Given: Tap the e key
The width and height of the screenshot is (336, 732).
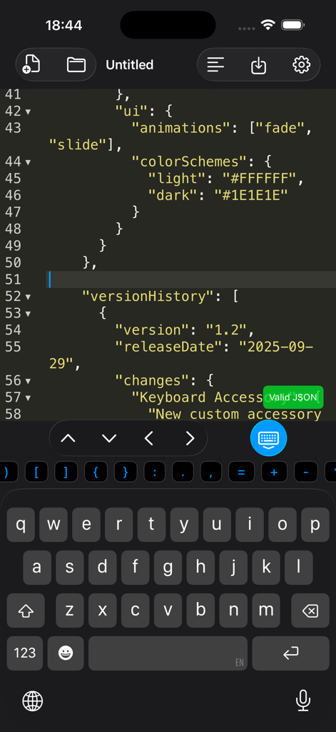Looking at the screenshot, I should tap(86, 524).
